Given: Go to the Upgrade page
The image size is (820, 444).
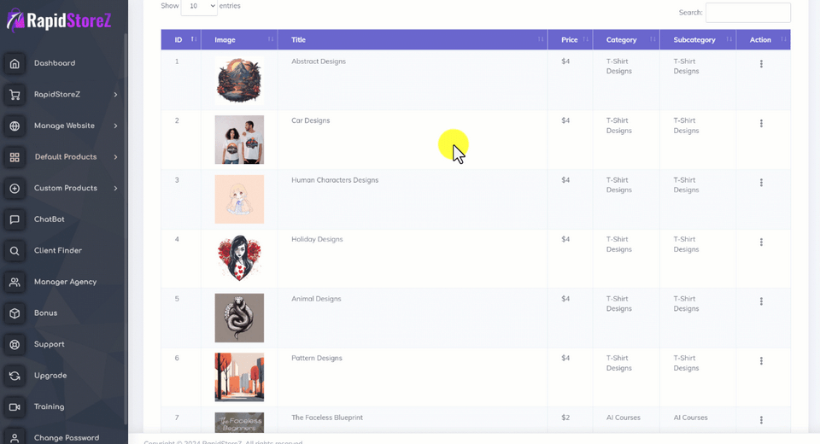Looking at the screenshot, I should pyautogui.click(x=50, y=376).
